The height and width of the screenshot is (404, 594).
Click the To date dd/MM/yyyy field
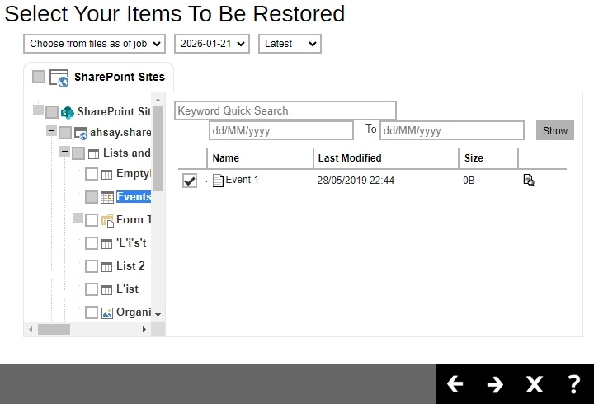452,130
